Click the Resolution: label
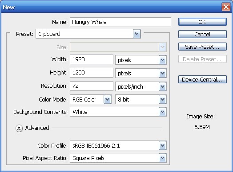 [54, 86]
